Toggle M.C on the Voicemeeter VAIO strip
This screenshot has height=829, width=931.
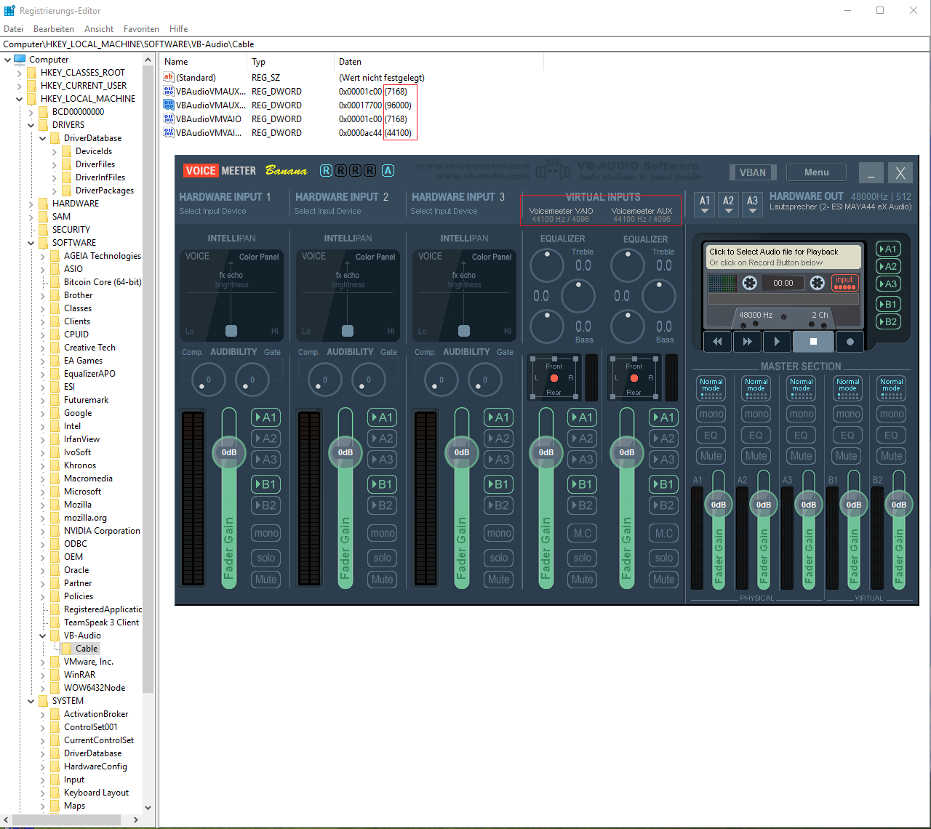tap(583, 533)
